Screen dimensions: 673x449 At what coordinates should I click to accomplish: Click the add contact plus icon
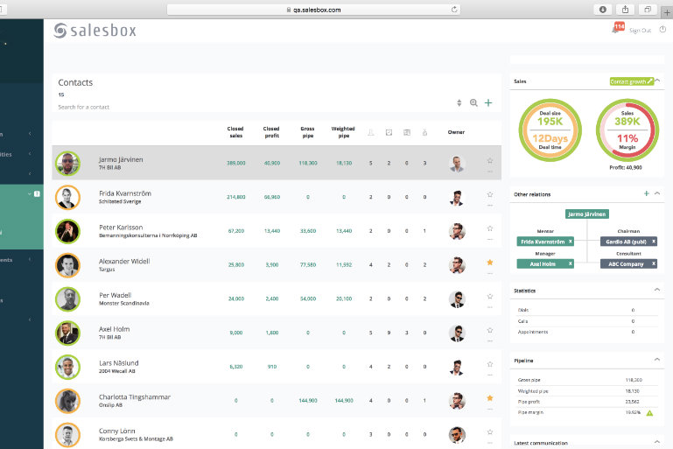[488, 102]
